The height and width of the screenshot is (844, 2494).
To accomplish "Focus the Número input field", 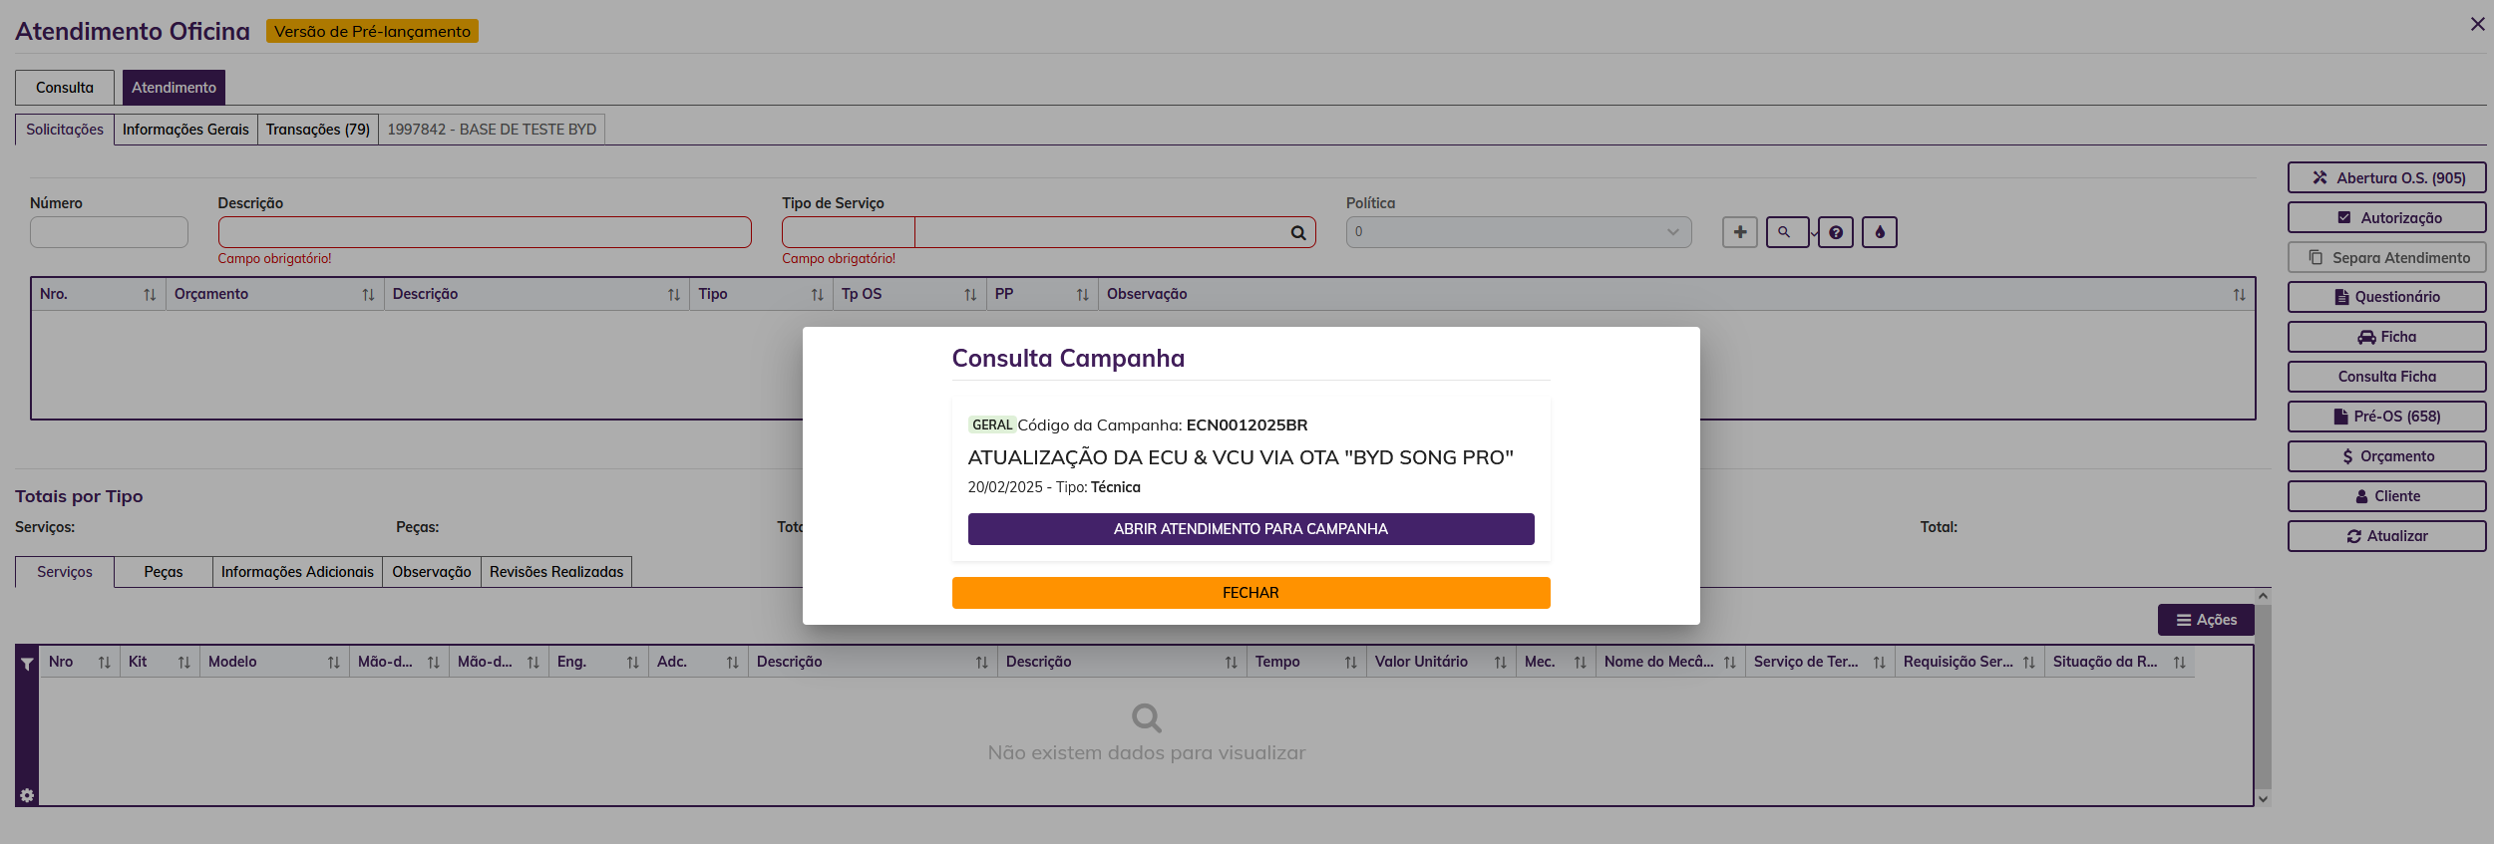I will 109,232.
